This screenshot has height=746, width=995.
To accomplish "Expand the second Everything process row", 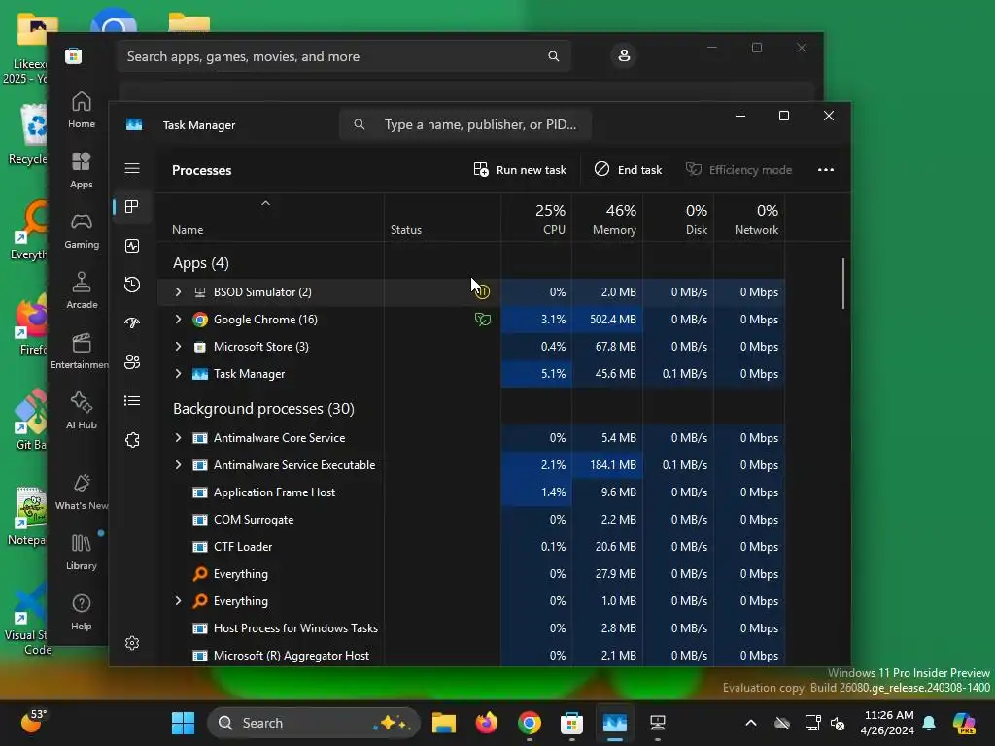I will coord(179,600).
